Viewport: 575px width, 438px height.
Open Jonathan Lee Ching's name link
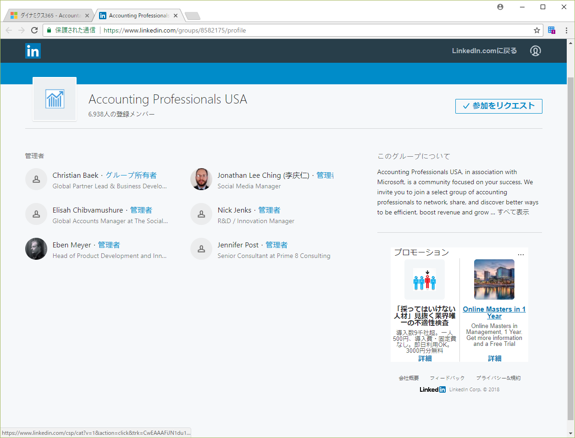tap(263, 175)
